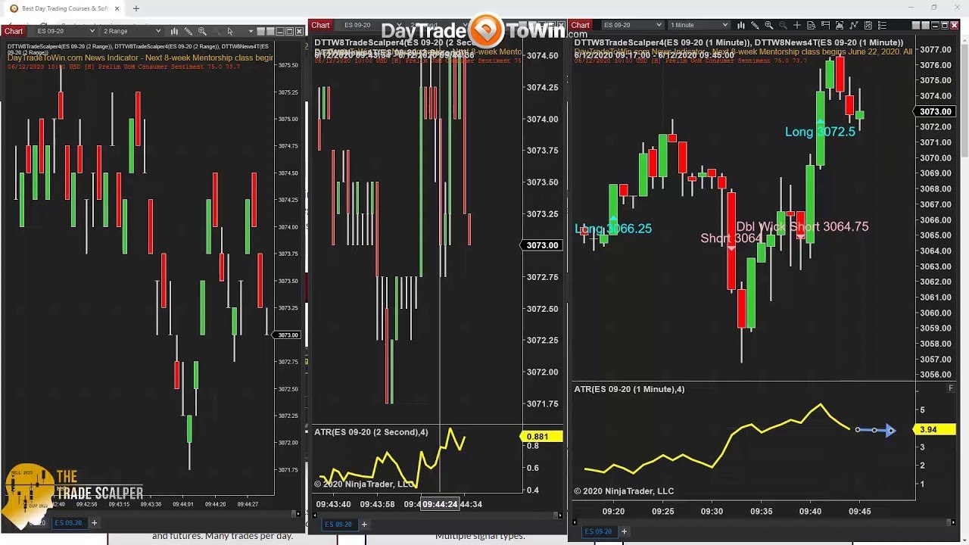Open the zoom-in tool on the right chart toolbar
This screenshot has height=545, width=969.
coord(768,25)
